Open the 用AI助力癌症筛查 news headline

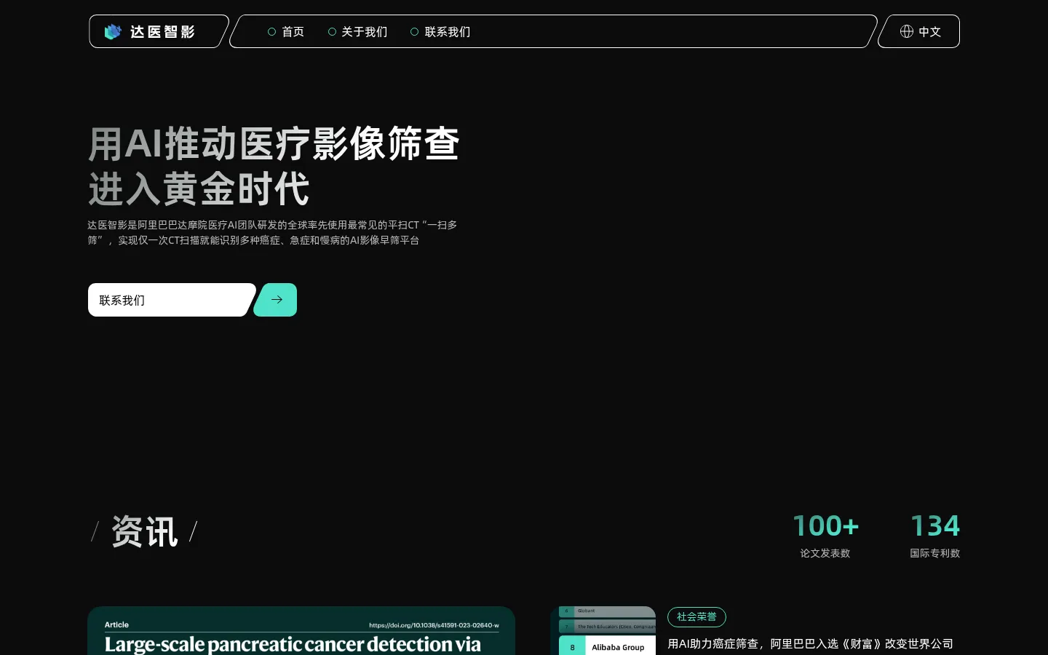810,643
